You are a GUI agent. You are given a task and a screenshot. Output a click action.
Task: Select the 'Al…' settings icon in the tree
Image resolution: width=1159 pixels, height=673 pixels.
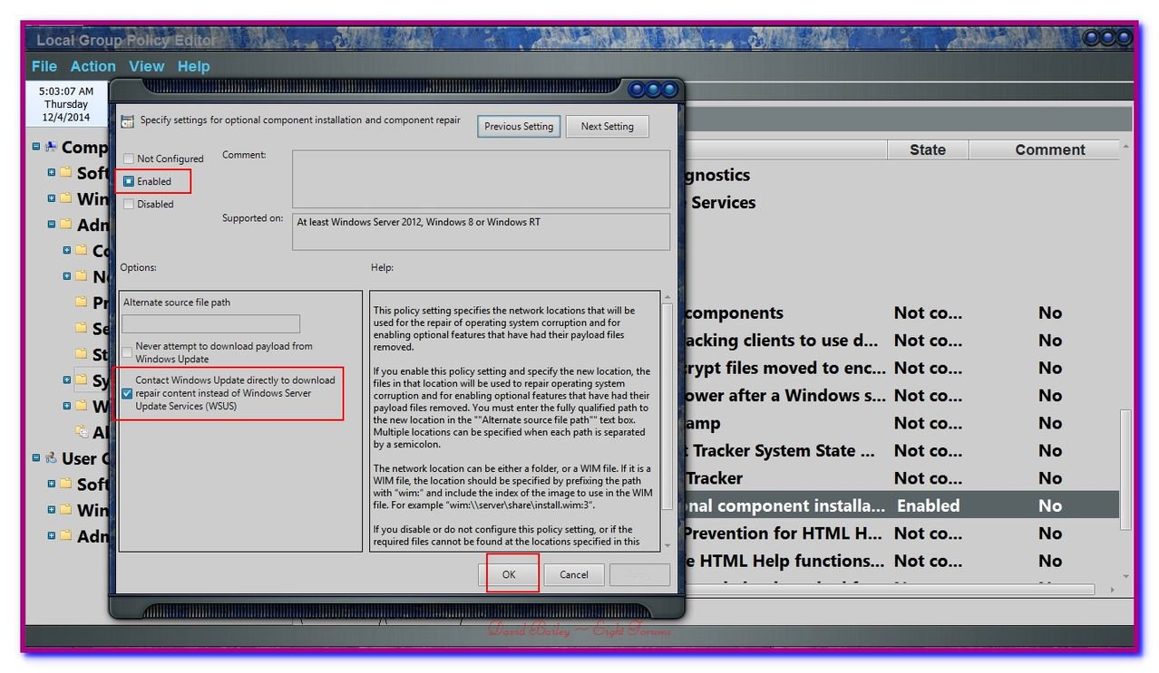(x=82, y=432)
